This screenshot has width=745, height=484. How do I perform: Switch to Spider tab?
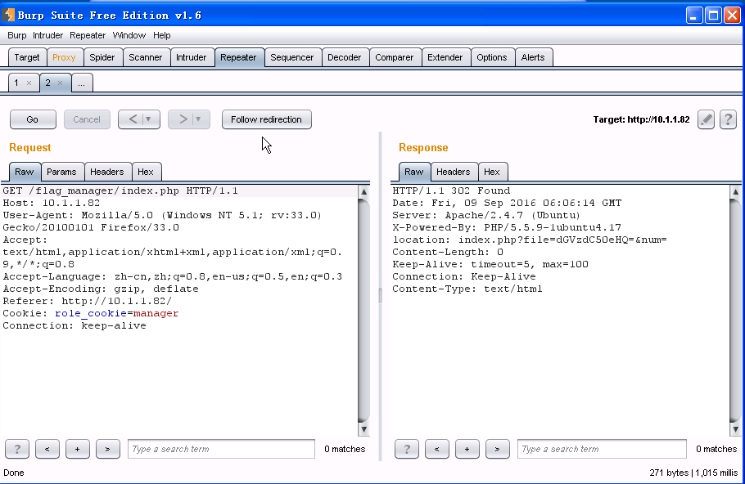102,57
